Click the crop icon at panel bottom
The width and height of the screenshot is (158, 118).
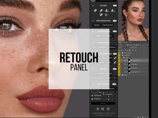point(103,109)
